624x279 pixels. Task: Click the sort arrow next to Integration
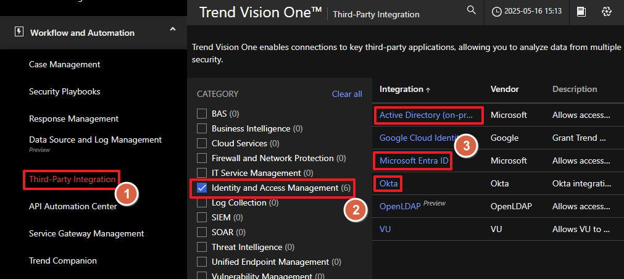click(x=428, y=90)
